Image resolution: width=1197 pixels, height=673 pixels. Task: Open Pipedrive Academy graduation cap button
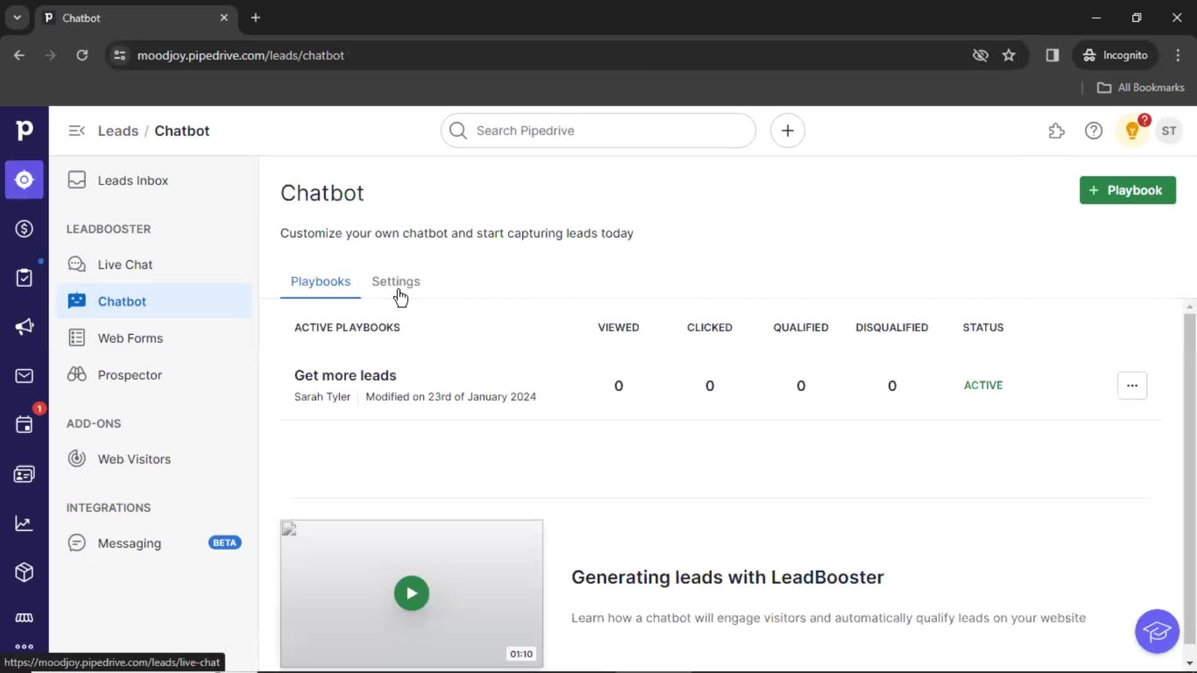point(1157,631)
